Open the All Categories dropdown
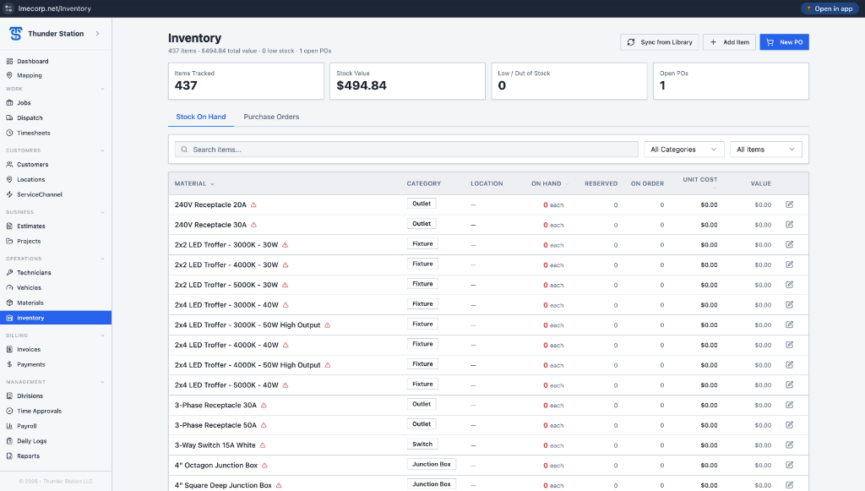The image size is (865, 491). point(683,150)
